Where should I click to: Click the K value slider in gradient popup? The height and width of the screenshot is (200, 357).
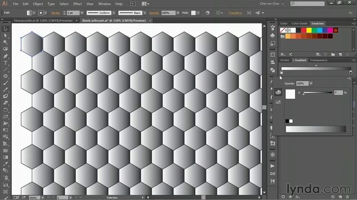click(x=317, y=93)
